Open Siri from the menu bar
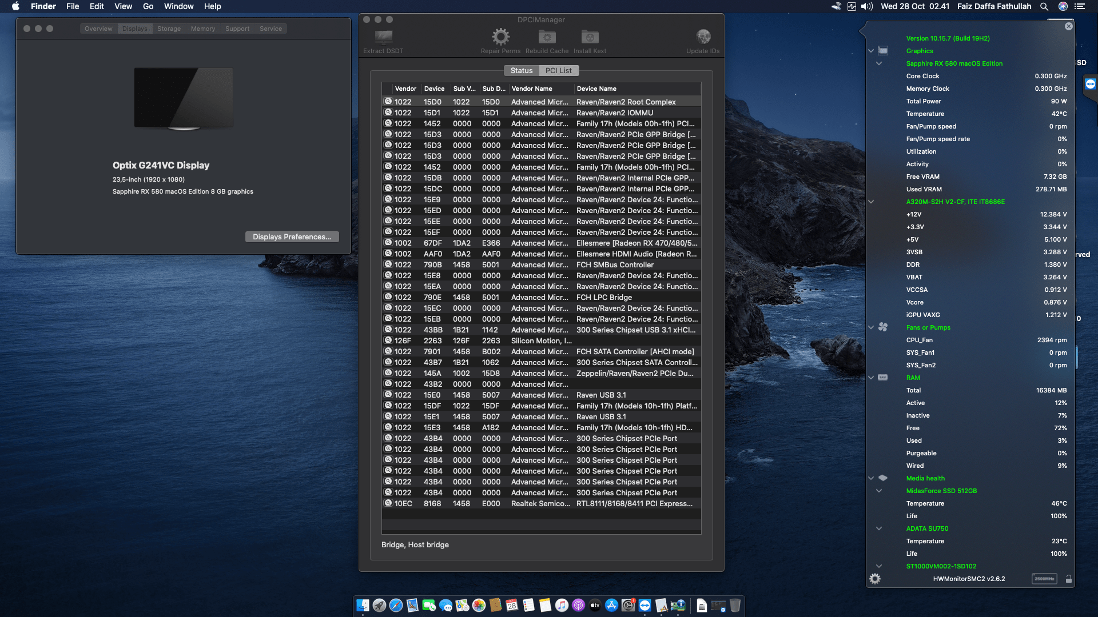Image resolution: width=1098 pixels, height=617 pixels. coord(1063,6)
